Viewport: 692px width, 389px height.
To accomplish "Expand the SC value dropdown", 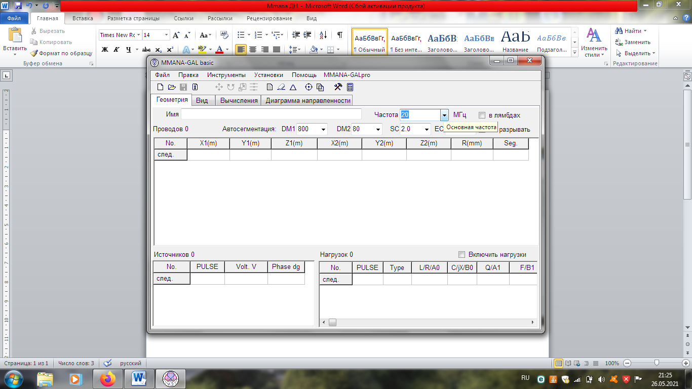I will point(427,129).
